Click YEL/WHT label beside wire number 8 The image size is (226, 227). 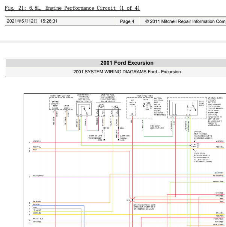tap(37, 210)
